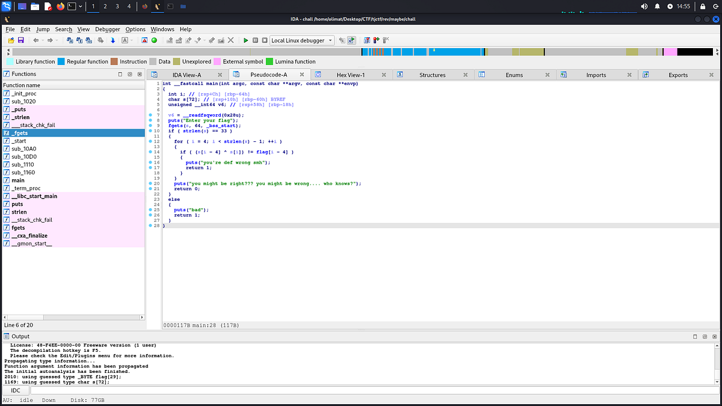This screenshot has width=722, height=406.
Task: Switch to the IDA View-A tab
Action: click(x=187, y=75)
